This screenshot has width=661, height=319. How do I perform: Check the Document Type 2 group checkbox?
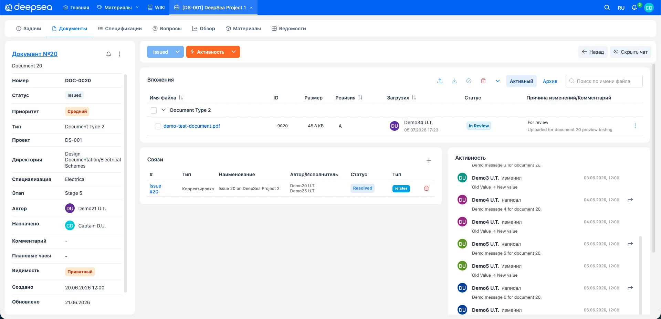click(x=154, y=110)
